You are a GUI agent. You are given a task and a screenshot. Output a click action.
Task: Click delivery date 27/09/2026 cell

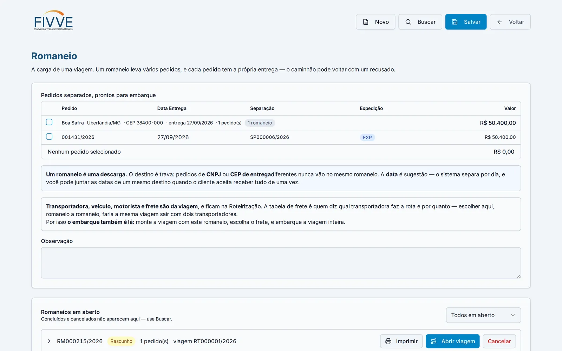[x=173, y=137]
